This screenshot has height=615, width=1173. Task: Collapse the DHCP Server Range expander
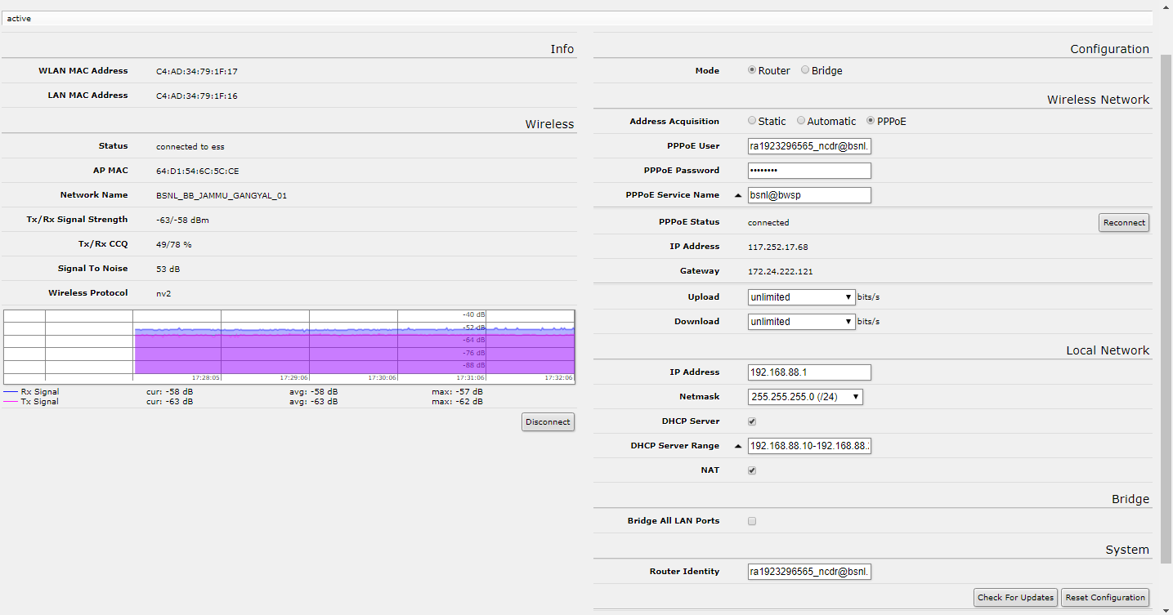click(738, 445)
